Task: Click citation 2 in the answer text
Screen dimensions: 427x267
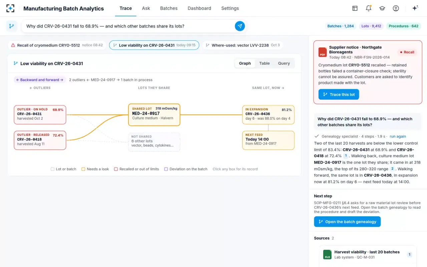Action: coord(392,169)
